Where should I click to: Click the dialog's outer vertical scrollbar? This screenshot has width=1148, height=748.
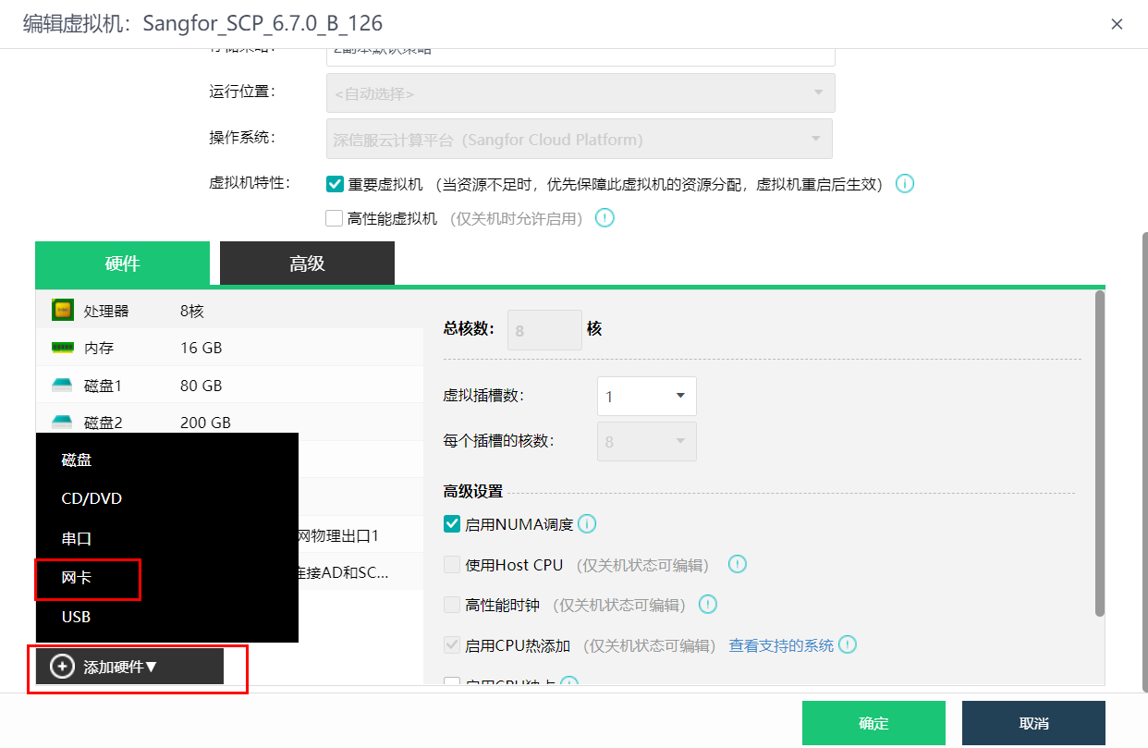(1143, 462)
